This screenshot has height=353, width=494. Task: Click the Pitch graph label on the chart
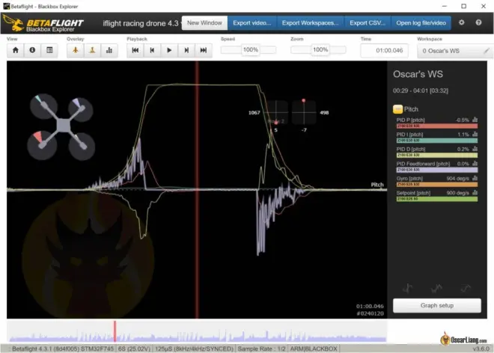(377, 185)
